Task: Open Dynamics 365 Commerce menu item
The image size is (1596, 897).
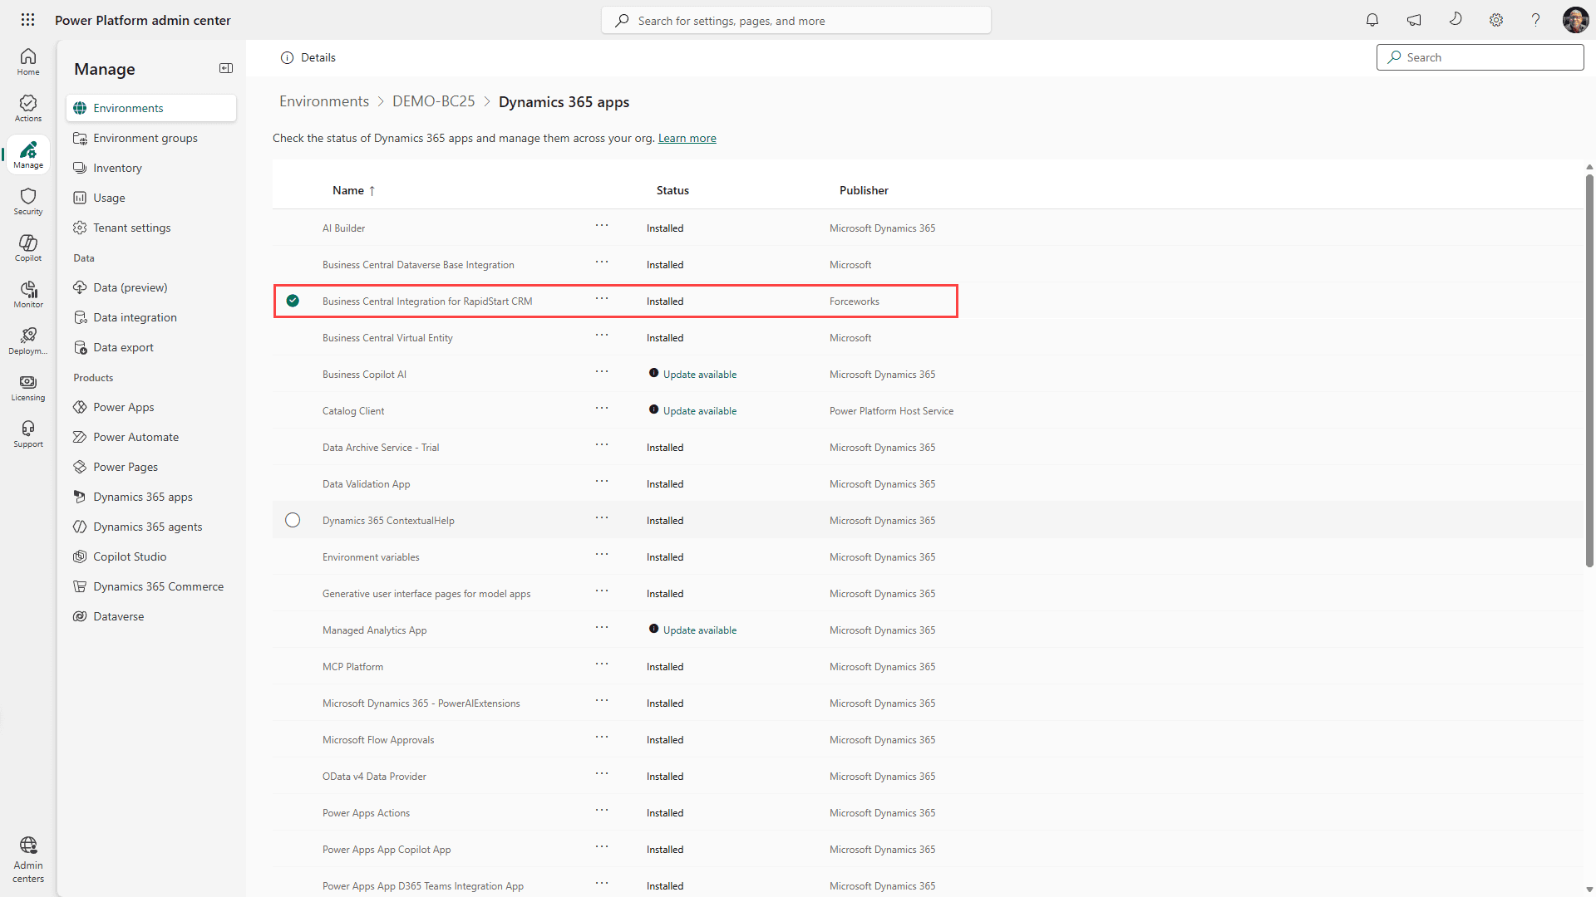Action: (151, 586)
